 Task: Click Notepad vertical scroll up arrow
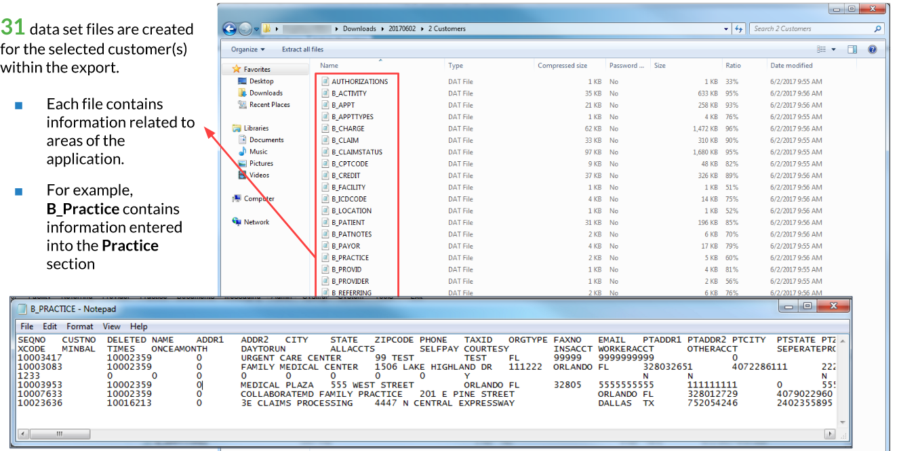843,341
